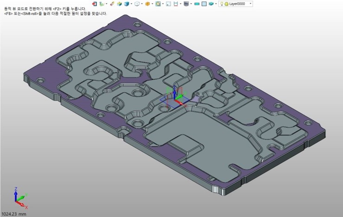Click the white wireframe cube view icon
The height and width of the screenshot is (217, 343).
[x=137, y=4]
